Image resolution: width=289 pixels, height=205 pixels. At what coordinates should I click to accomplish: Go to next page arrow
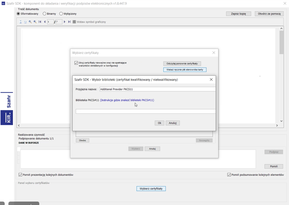tap(65, 22)
